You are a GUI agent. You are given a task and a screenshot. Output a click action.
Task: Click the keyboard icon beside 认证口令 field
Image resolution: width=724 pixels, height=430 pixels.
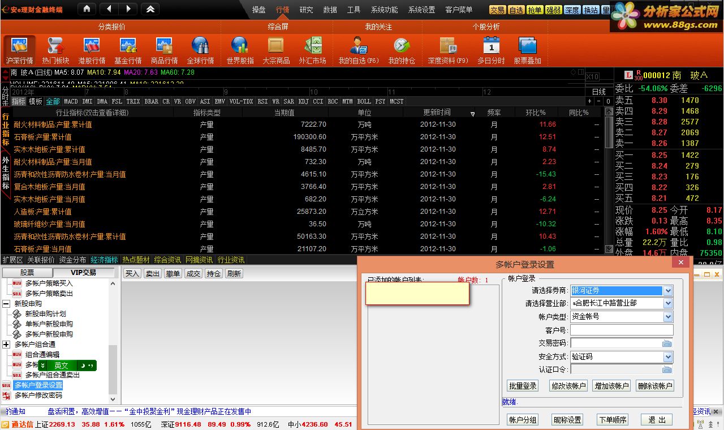click(x=667, y=369)
